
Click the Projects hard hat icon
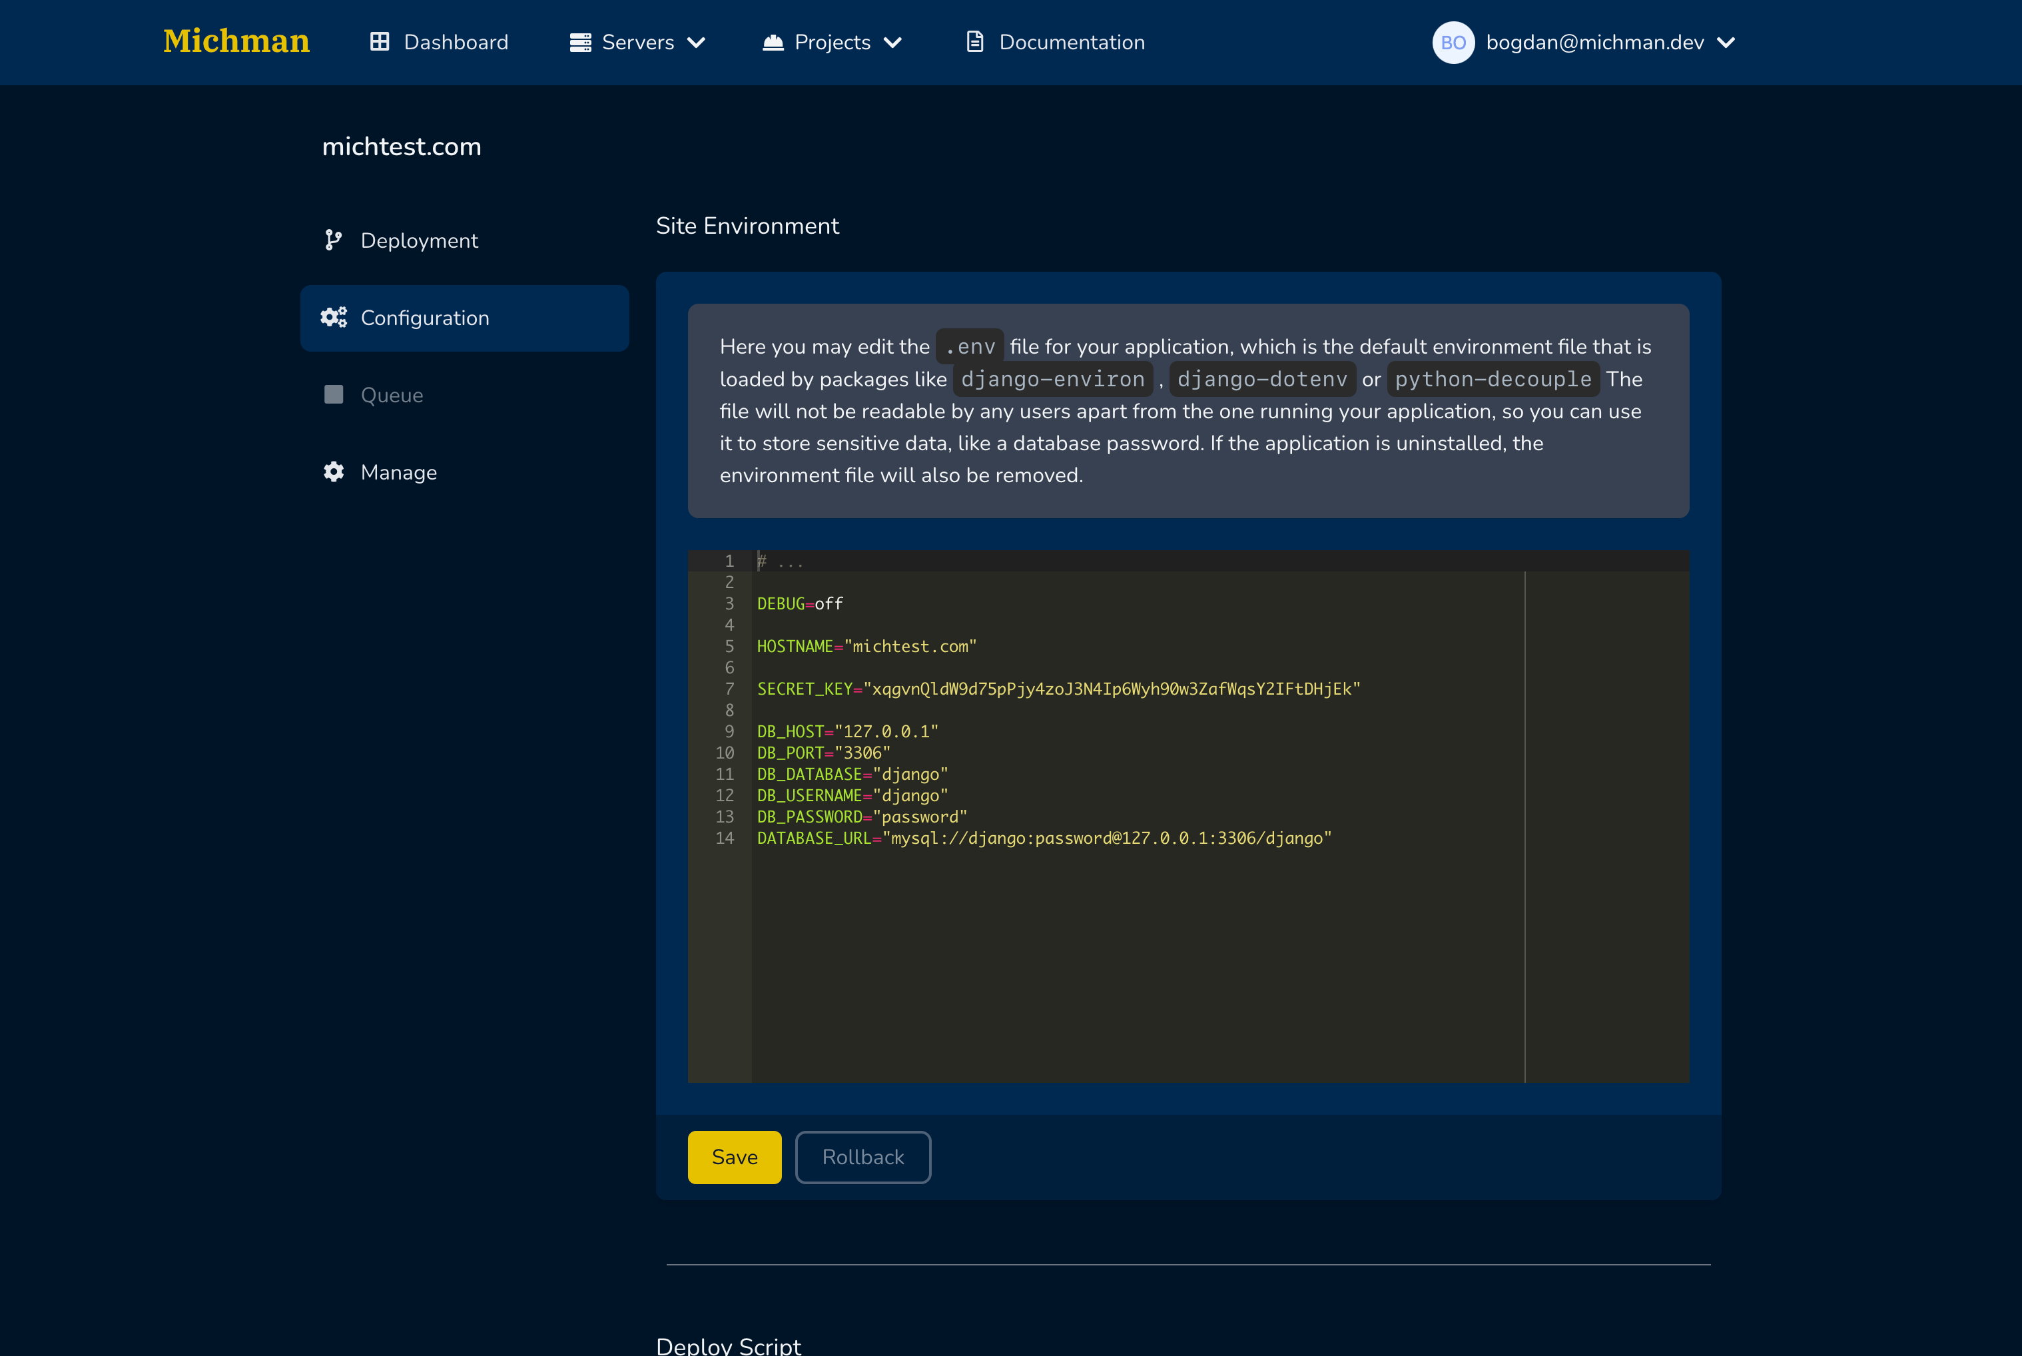click(773, 43)
